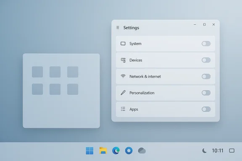Open the Windows Start button
The image size is (242, 161).
point(89,151)
